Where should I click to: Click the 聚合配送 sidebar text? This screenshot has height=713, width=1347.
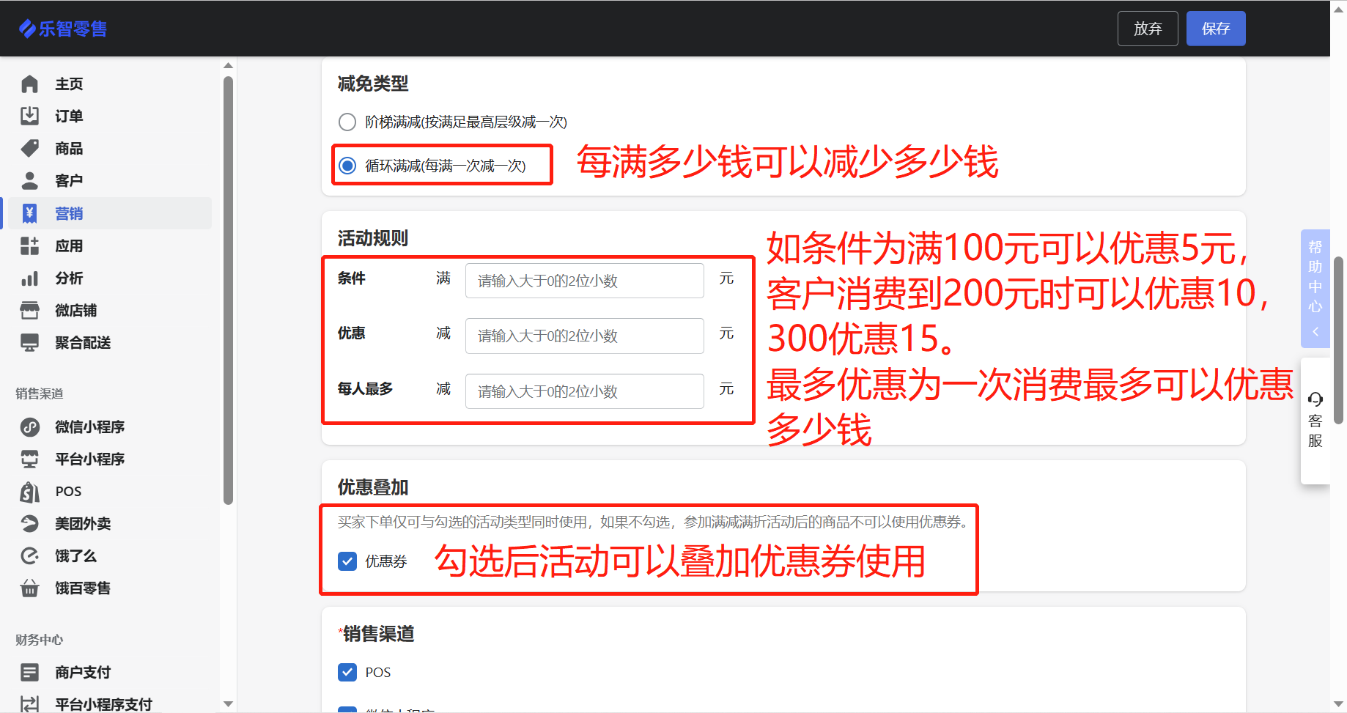83,343
